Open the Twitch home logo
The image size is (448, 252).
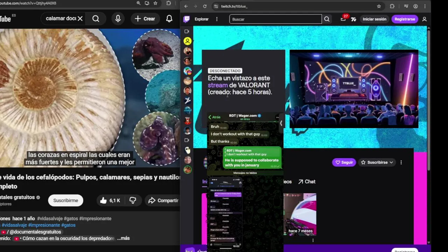(187, 19)
